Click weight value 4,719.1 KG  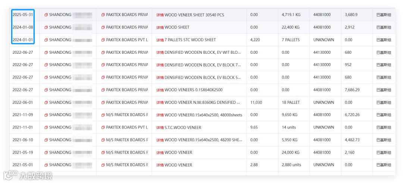[x=291, y=15]
